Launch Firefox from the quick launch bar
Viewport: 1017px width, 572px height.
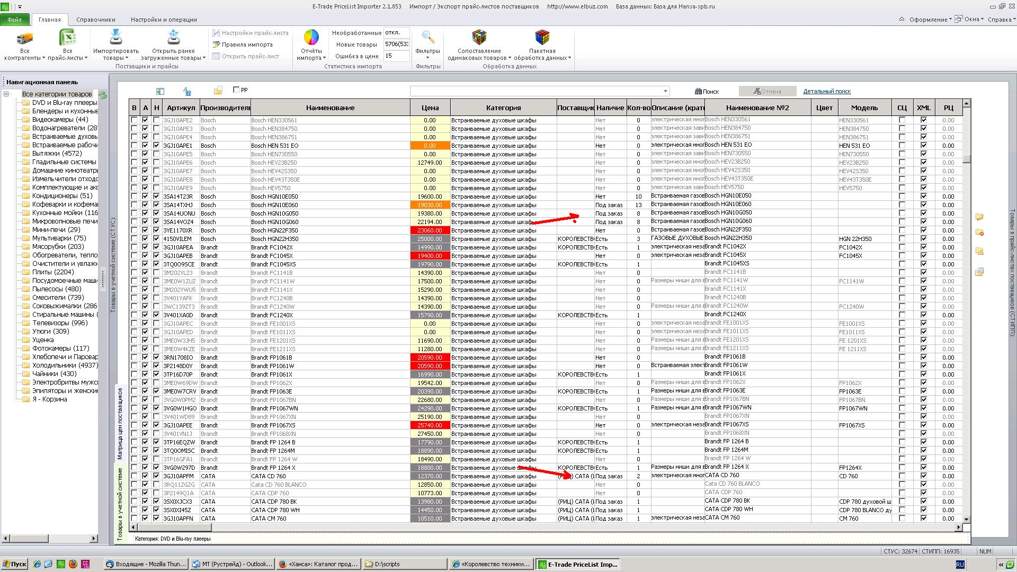click(x=73, y=564)
